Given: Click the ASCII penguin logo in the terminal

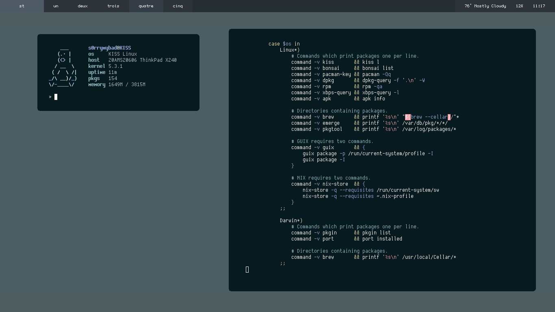Looking at the screenshot, I should tap(63, 66).
